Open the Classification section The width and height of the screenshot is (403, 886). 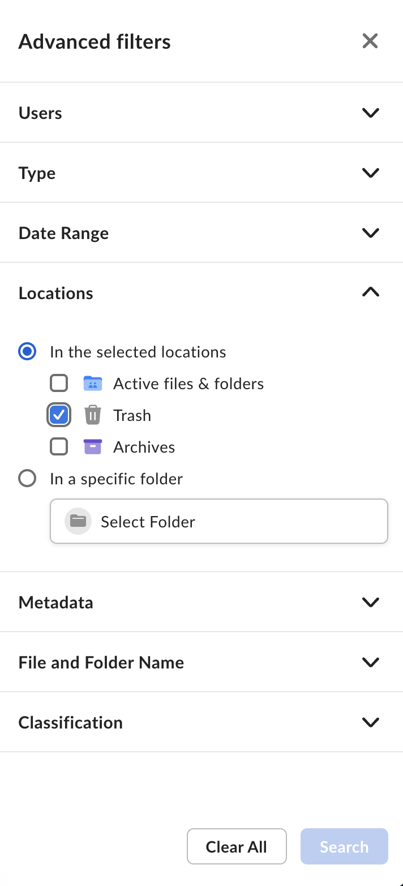click(370, 722)
